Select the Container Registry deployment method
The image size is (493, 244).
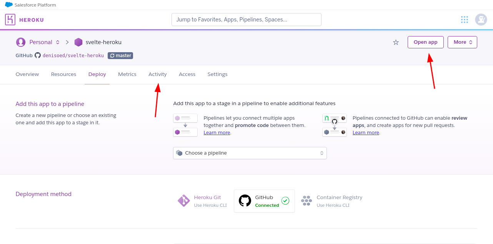pos(331,201)
